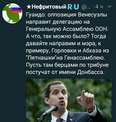Screen dimensions: 116x122
Task: Click the line А что, так можно было
Action: [x=66, y=36]
